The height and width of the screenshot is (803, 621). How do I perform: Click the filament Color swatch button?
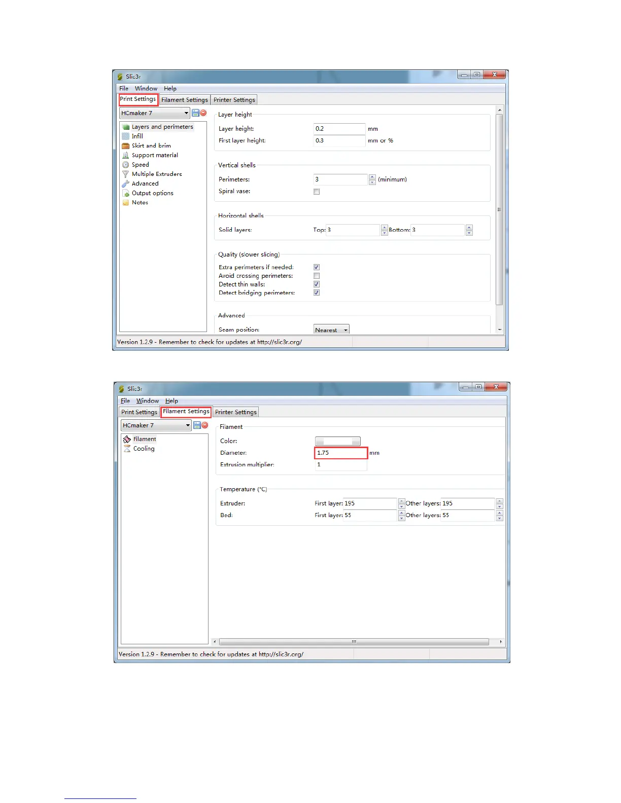click(338, 441)
